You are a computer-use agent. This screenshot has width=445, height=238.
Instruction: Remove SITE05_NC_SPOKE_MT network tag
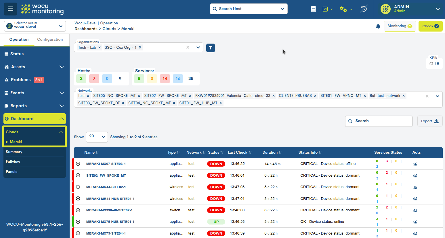139,96
